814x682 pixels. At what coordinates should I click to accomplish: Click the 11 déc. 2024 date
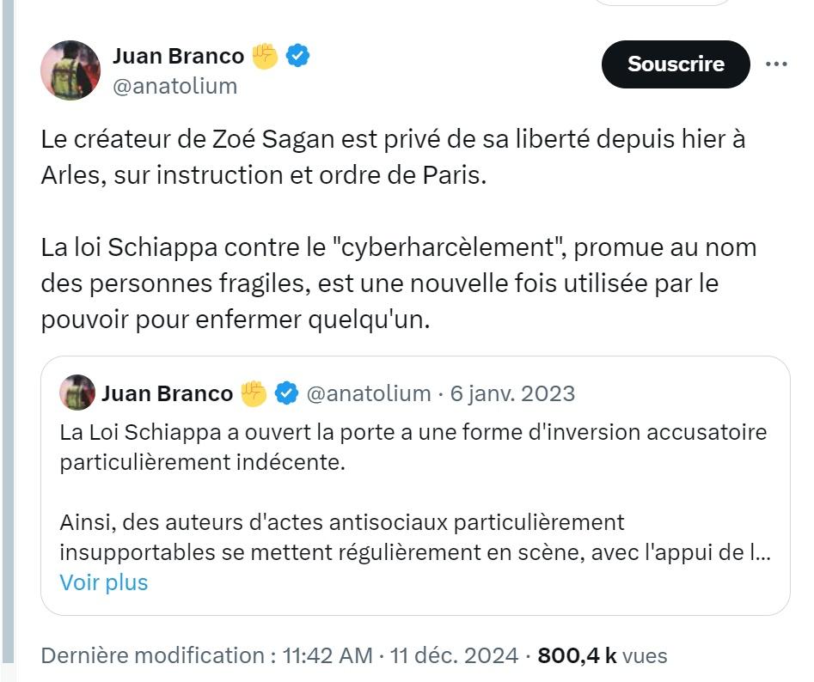(454, 655)
